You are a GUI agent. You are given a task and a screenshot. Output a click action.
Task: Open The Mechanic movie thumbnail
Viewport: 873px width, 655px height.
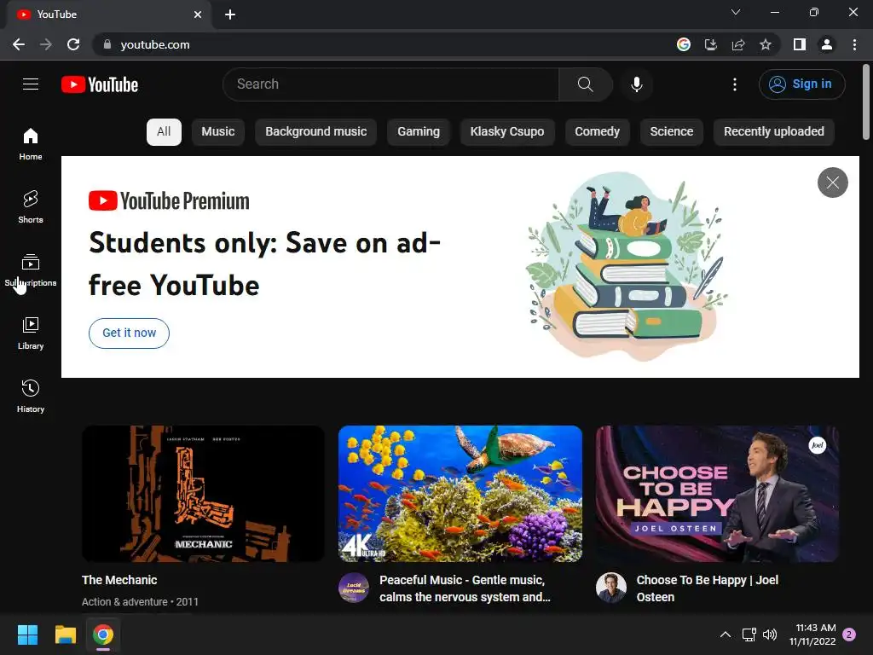[203, 494]
